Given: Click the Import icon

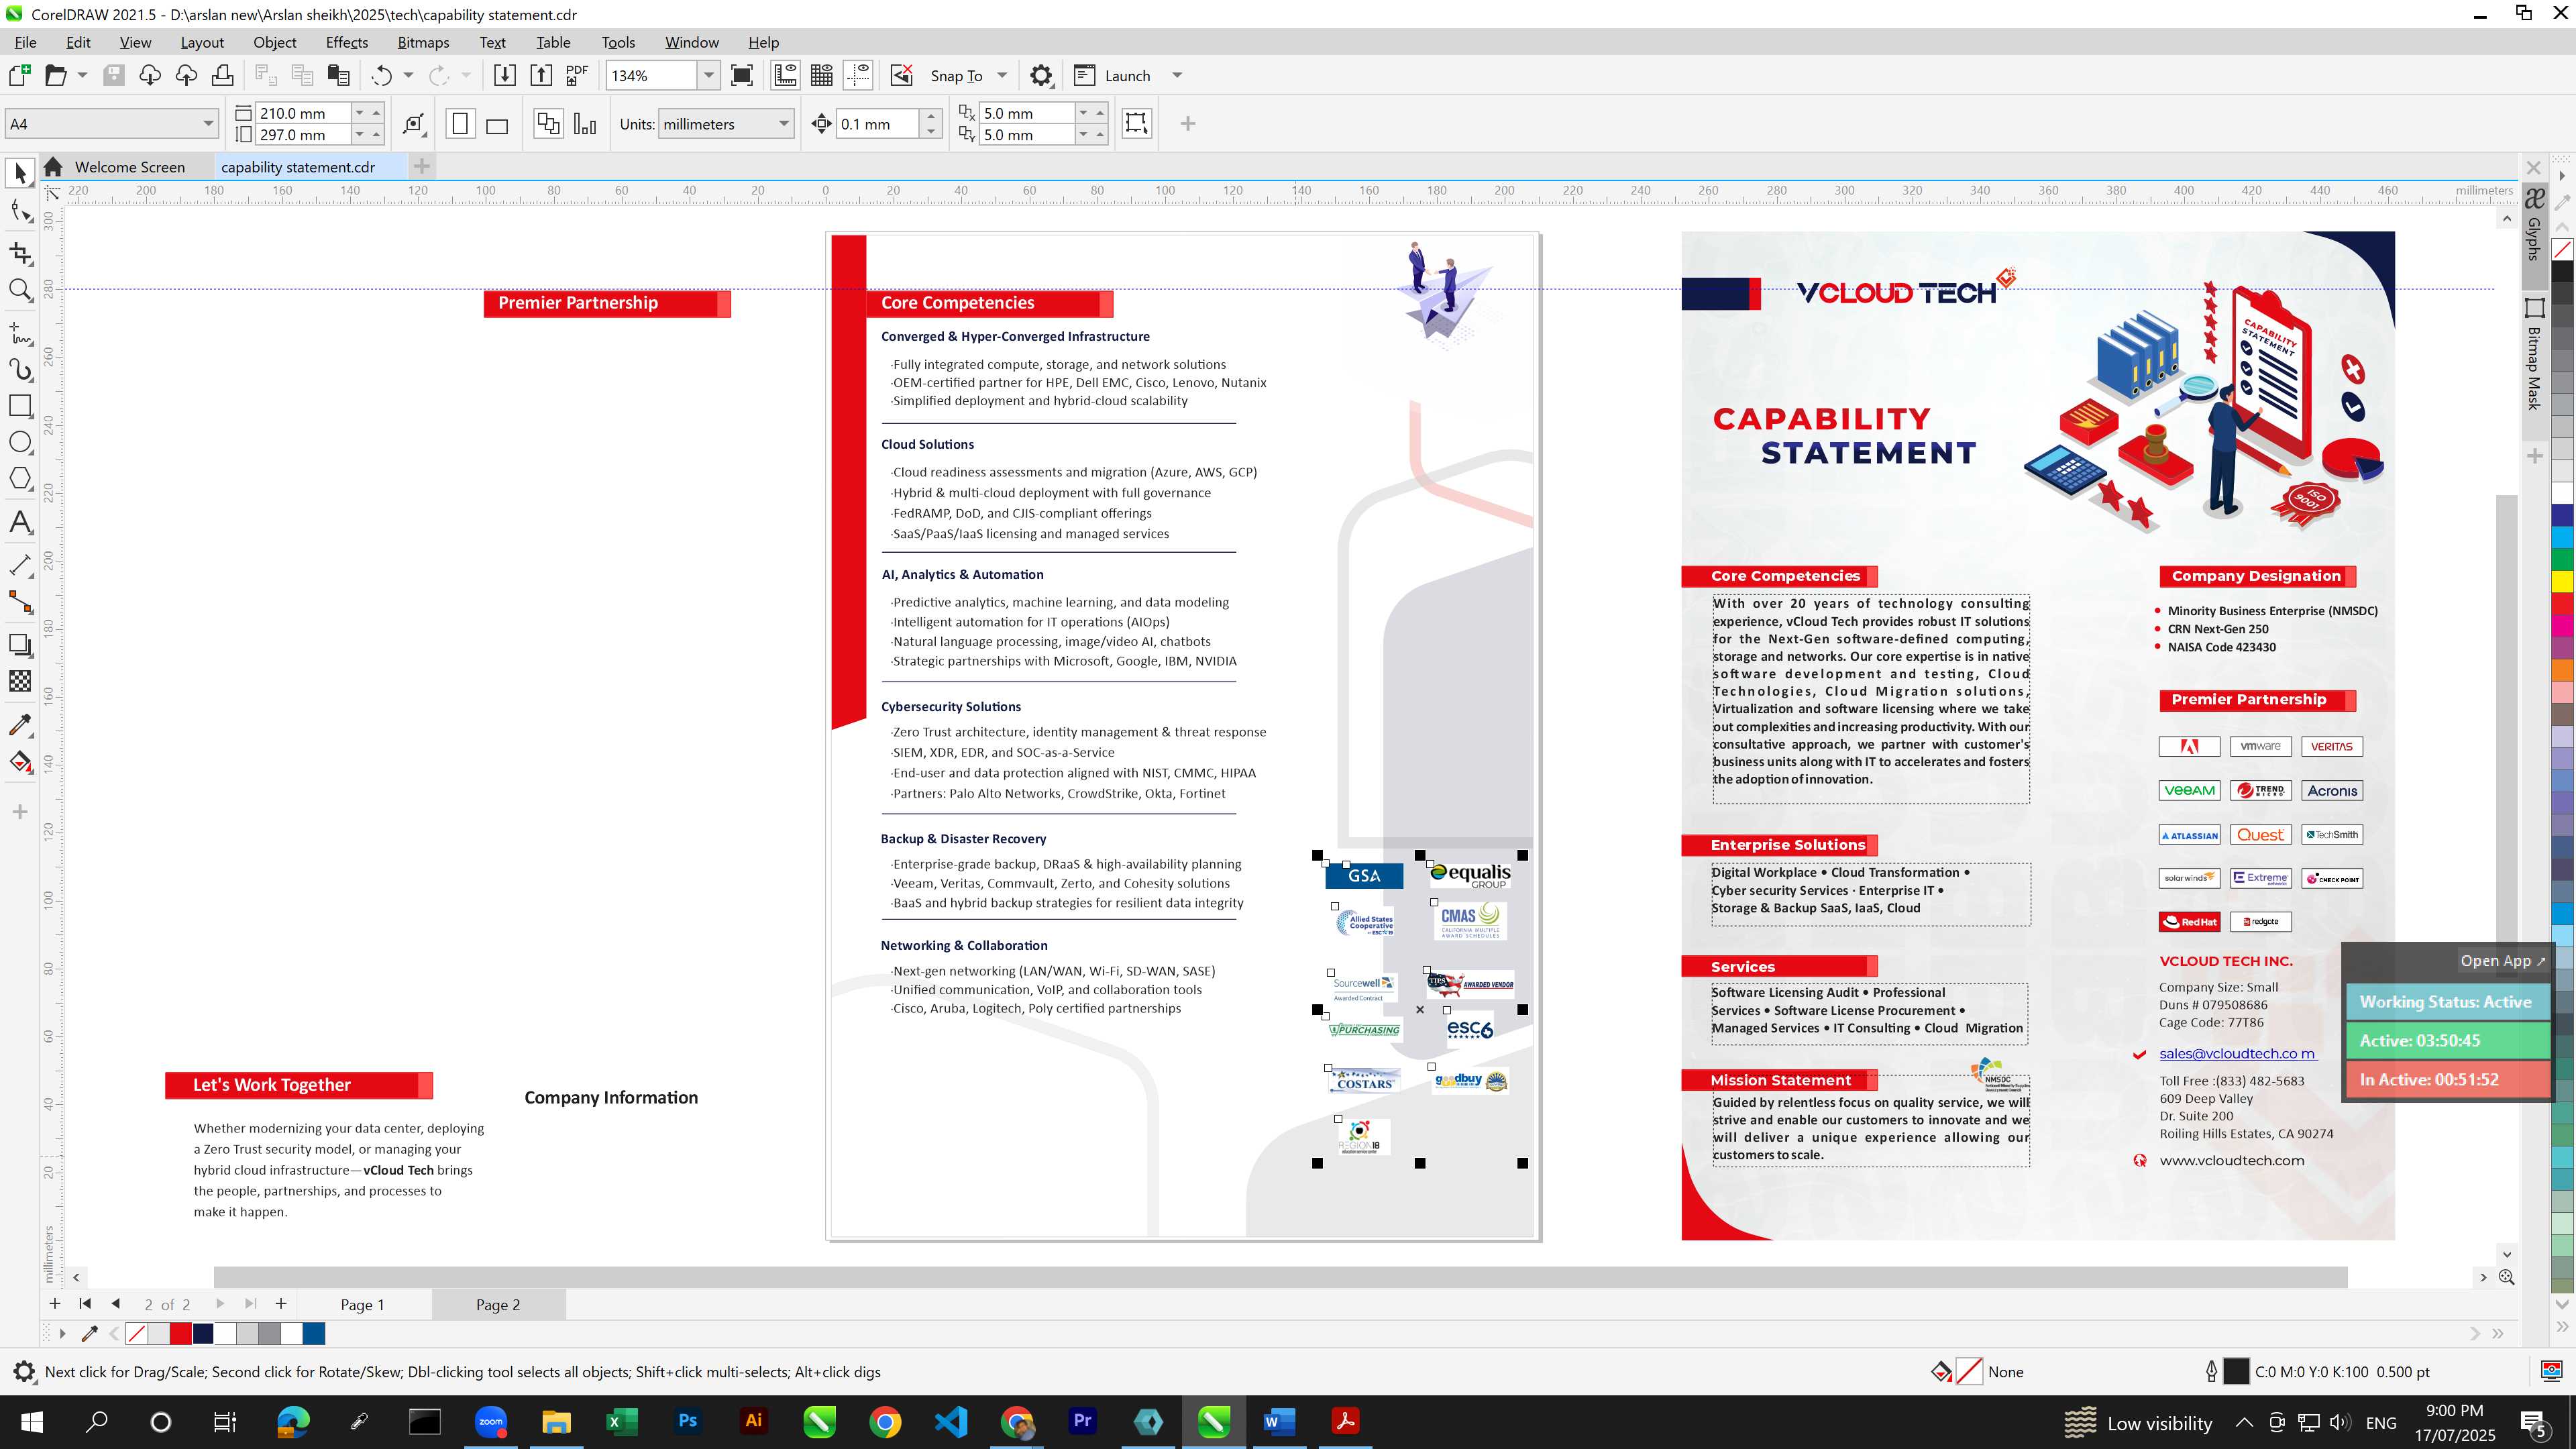Looking at the screenshot, I should coord(505,75).
